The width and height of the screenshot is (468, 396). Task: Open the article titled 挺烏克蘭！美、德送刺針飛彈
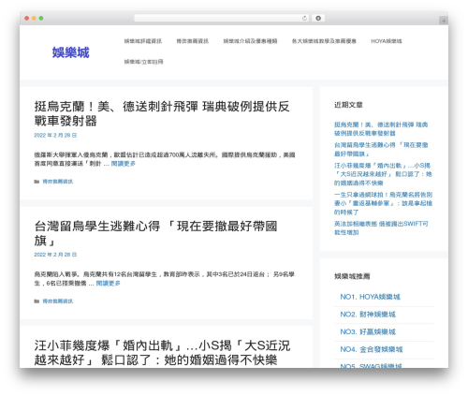162,113
